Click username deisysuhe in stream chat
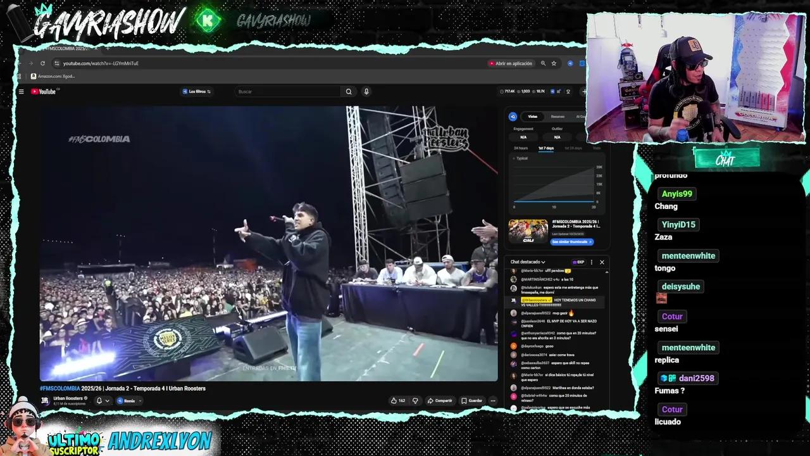 tap(680, 287)
